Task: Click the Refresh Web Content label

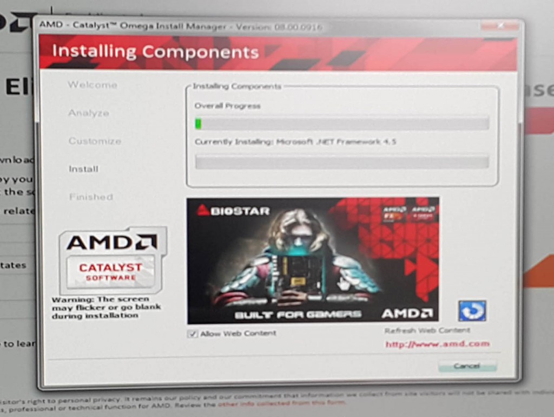Action: 427,330
